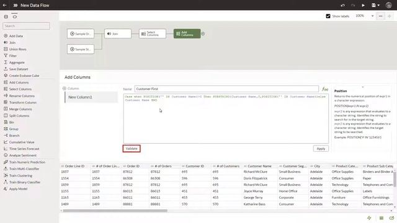Click the plus after Add Columns node

[203, 33]
